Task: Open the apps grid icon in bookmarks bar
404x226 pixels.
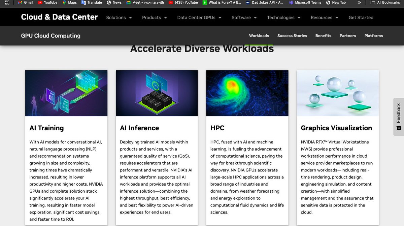Action: [7, 2]
